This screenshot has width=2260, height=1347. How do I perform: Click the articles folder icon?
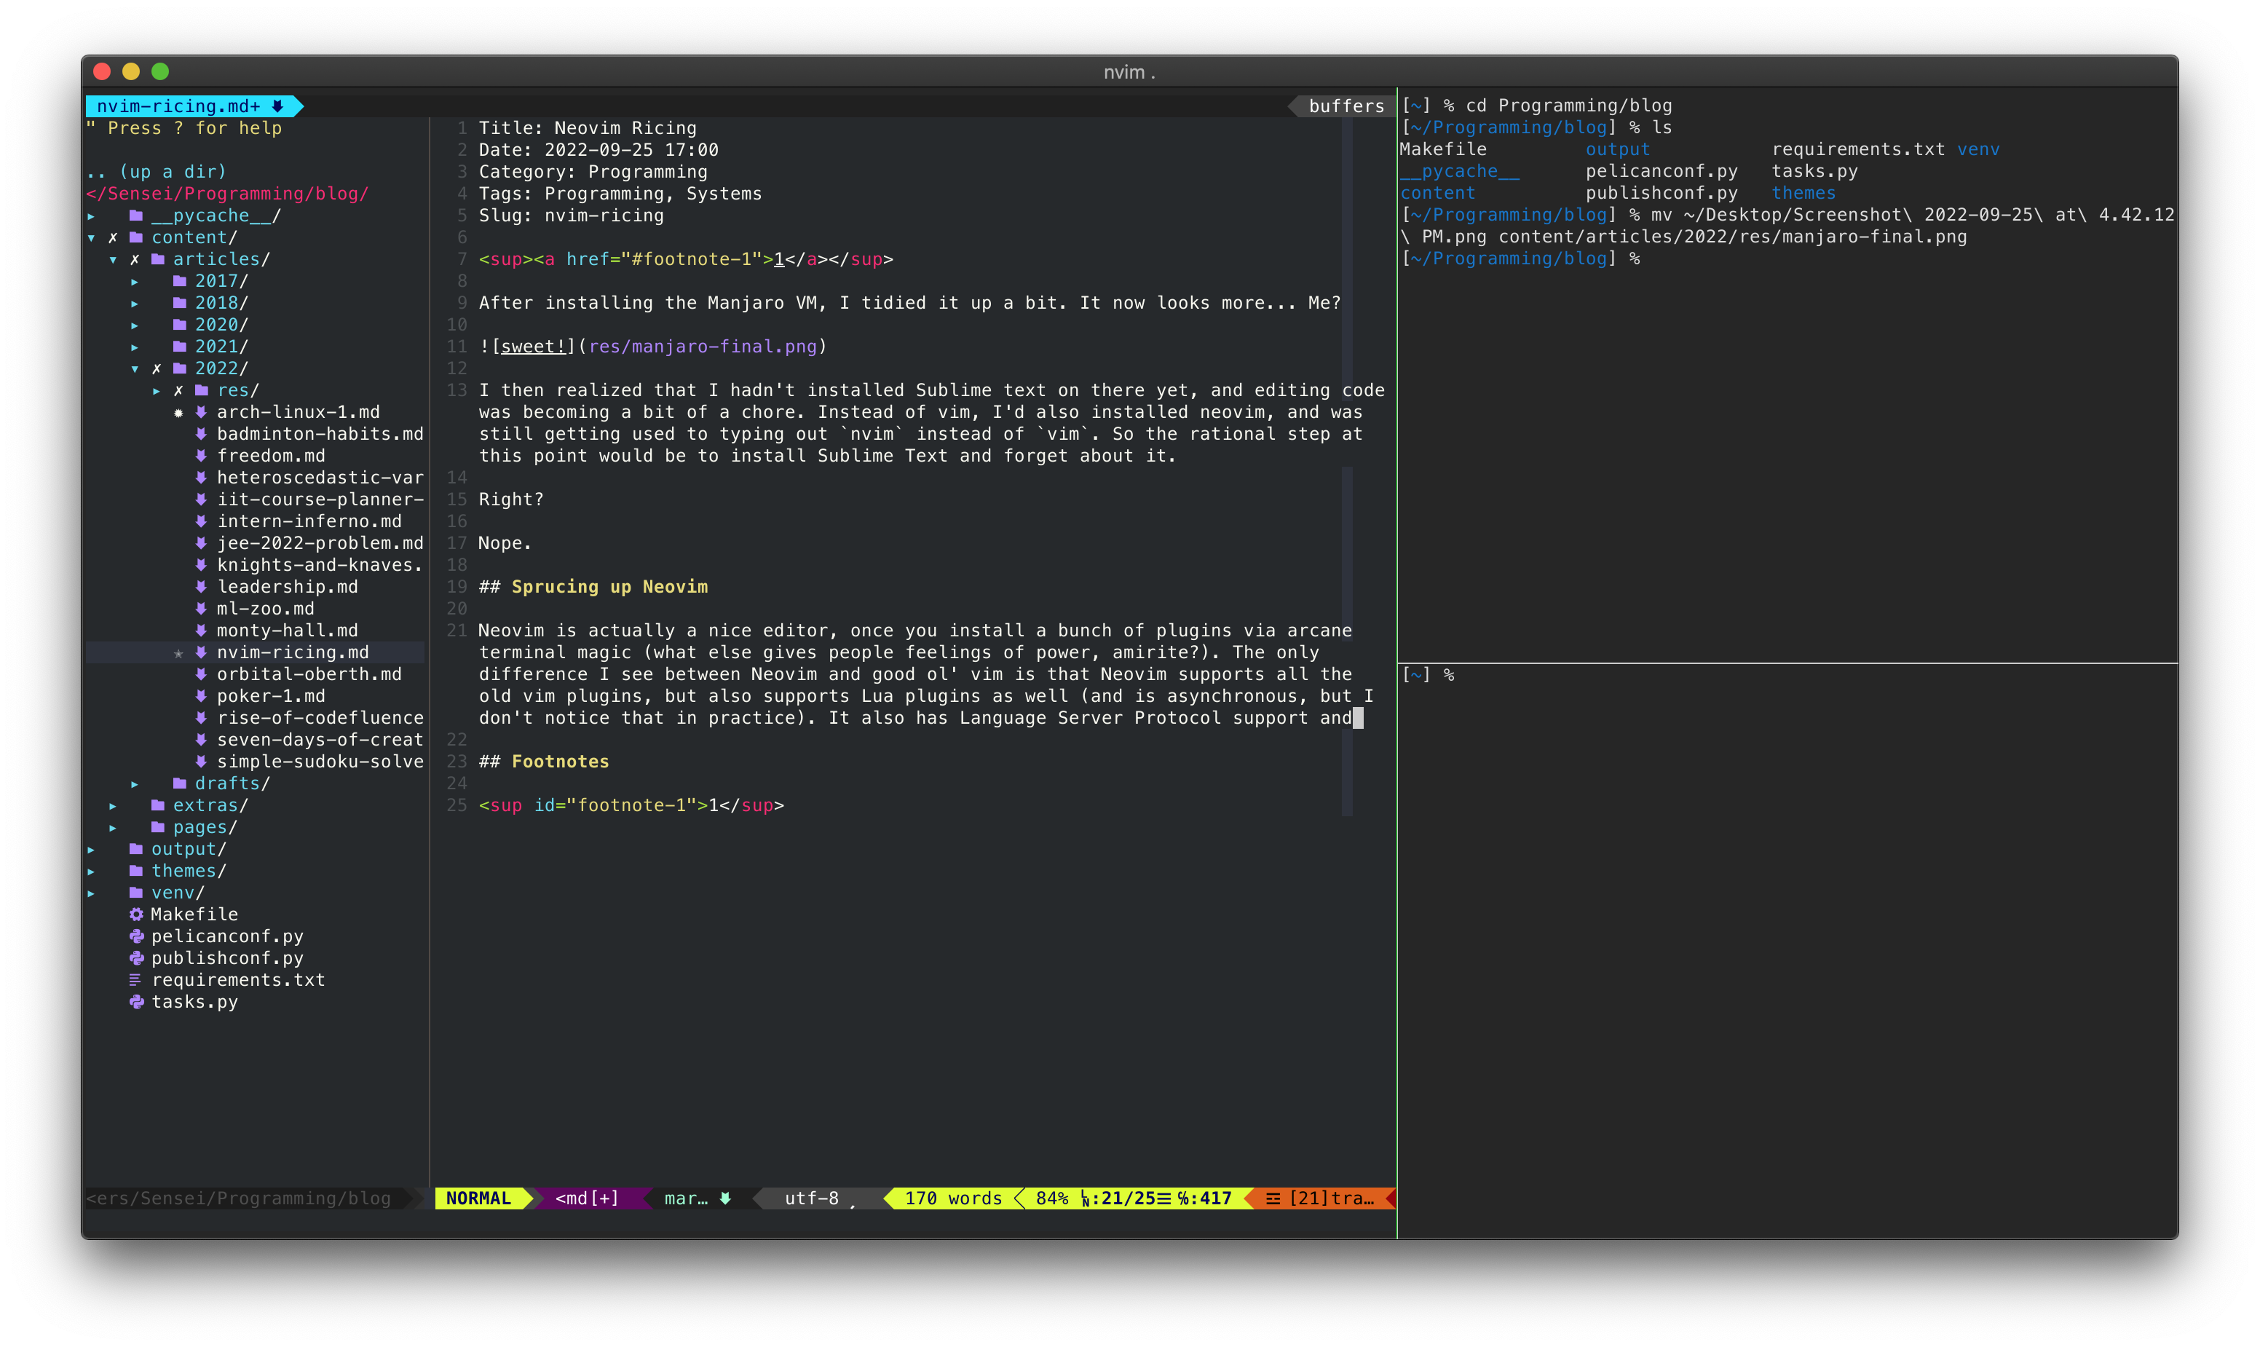(x=158, y=258)
